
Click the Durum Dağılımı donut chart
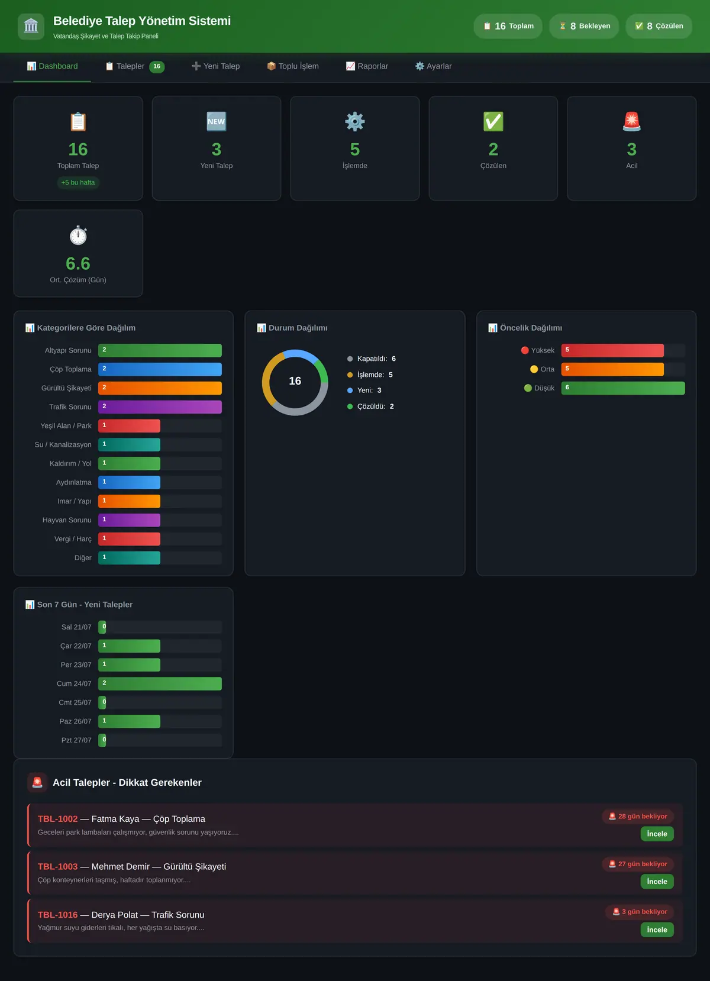(295, 382)
